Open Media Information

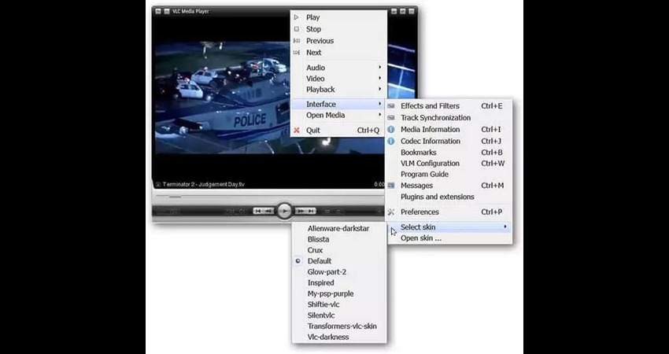[449, 129]
